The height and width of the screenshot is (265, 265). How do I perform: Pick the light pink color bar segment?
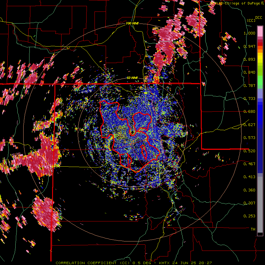click(260, 31)
